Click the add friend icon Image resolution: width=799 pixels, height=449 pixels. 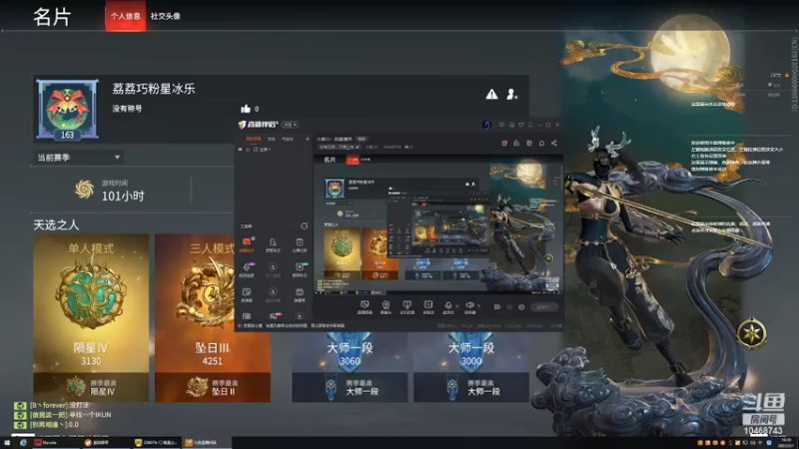512,94
